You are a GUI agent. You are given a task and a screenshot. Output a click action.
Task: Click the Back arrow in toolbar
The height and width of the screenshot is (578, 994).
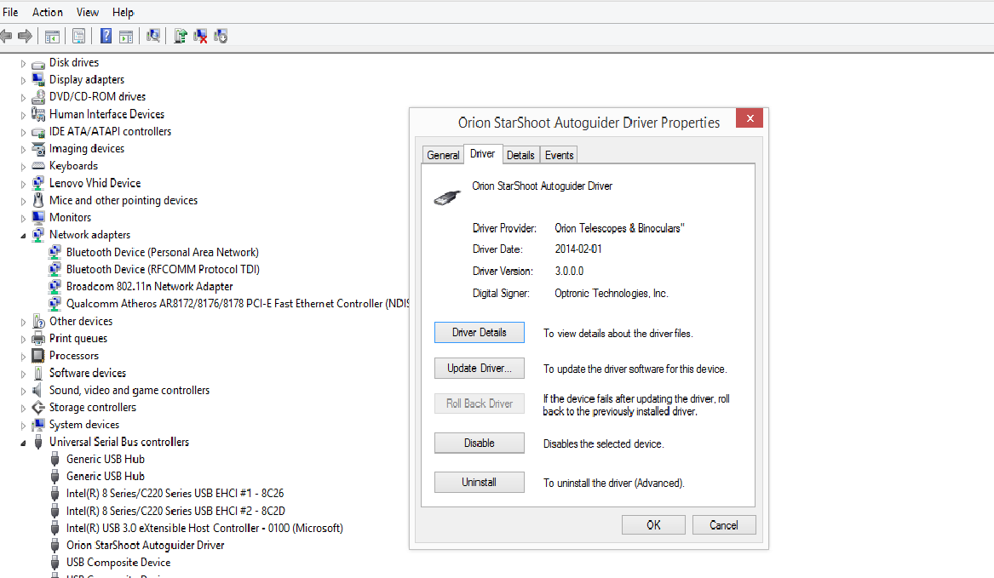click(6, 36)
